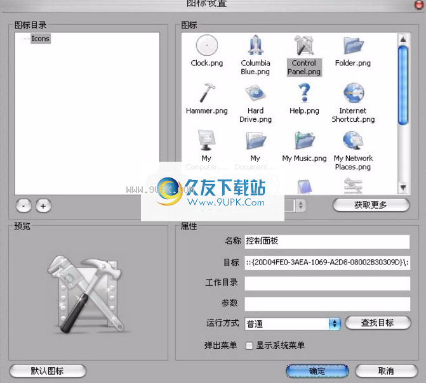Image resolution: width=426 pixels, height=383 pixels.
Task: Click the icon list scrollbar down arrow
Action: 403,188
